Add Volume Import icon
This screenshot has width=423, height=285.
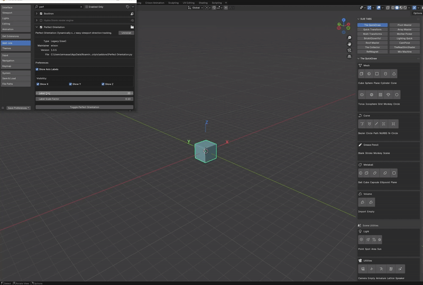363,202
